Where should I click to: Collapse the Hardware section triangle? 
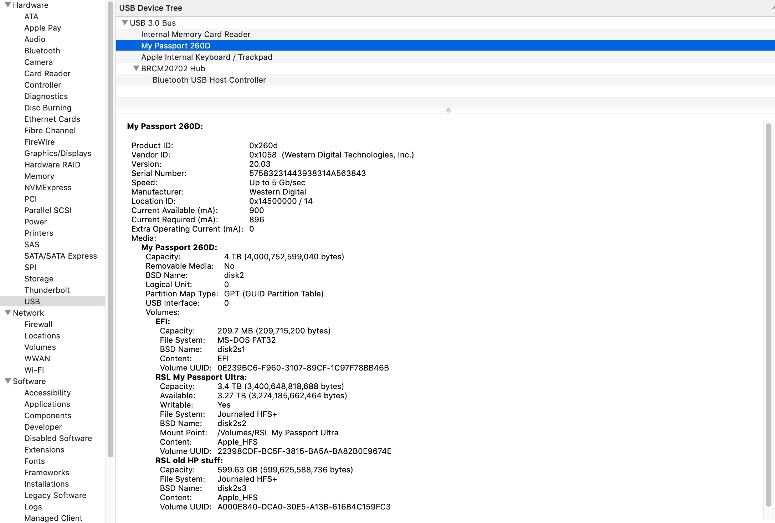tap(7, 5)
